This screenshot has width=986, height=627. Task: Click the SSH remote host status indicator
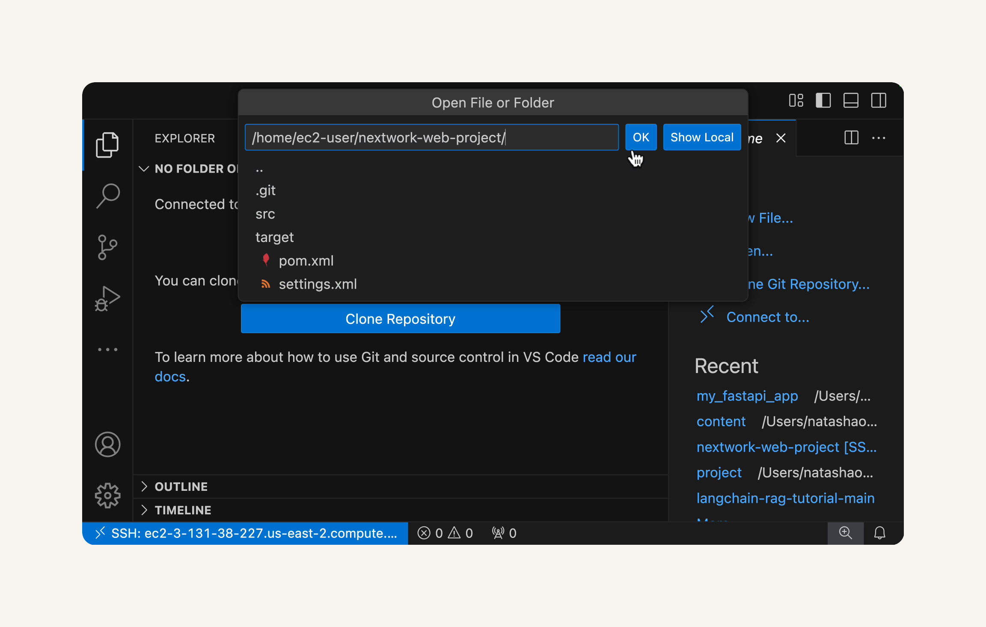[x=245, y=533]
